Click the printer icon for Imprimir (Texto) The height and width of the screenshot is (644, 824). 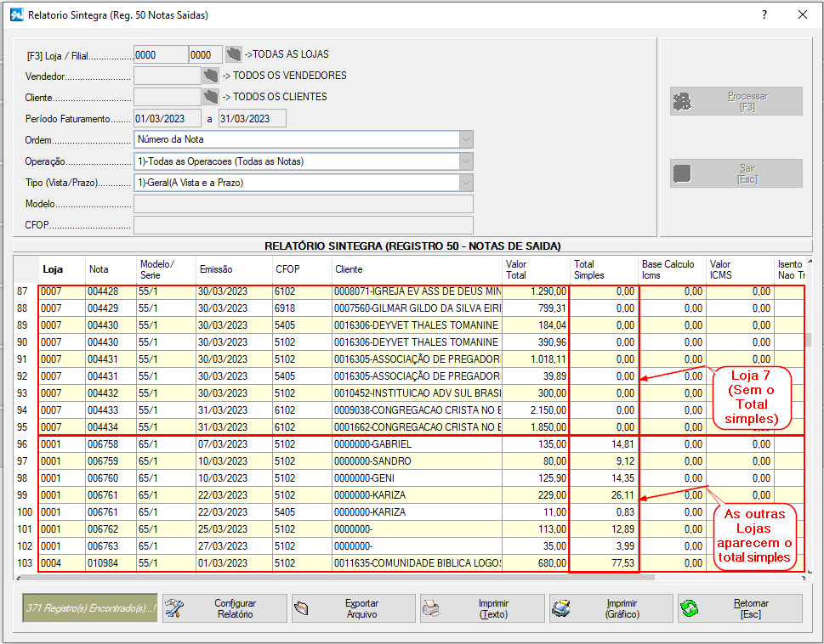431,608
